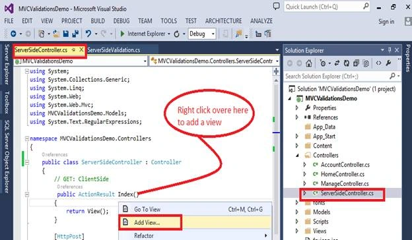
Task: Select HomeController.cs in Solution Explorer
Action: click(343, 174)
